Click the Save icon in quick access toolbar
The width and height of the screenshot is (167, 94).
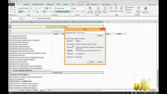tap(13, 2)
